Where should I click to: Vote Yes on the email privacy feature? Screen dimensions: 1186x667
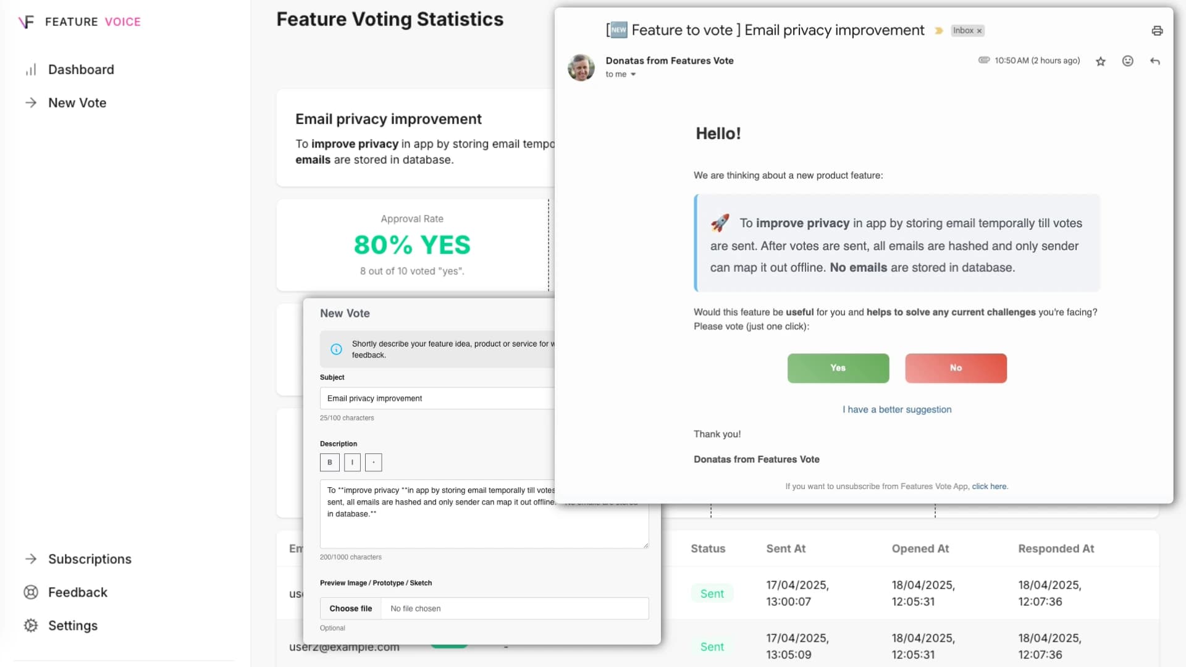coord(838,367)
